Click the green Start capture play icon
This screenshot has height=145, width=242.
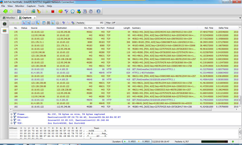tap(47, 11)
